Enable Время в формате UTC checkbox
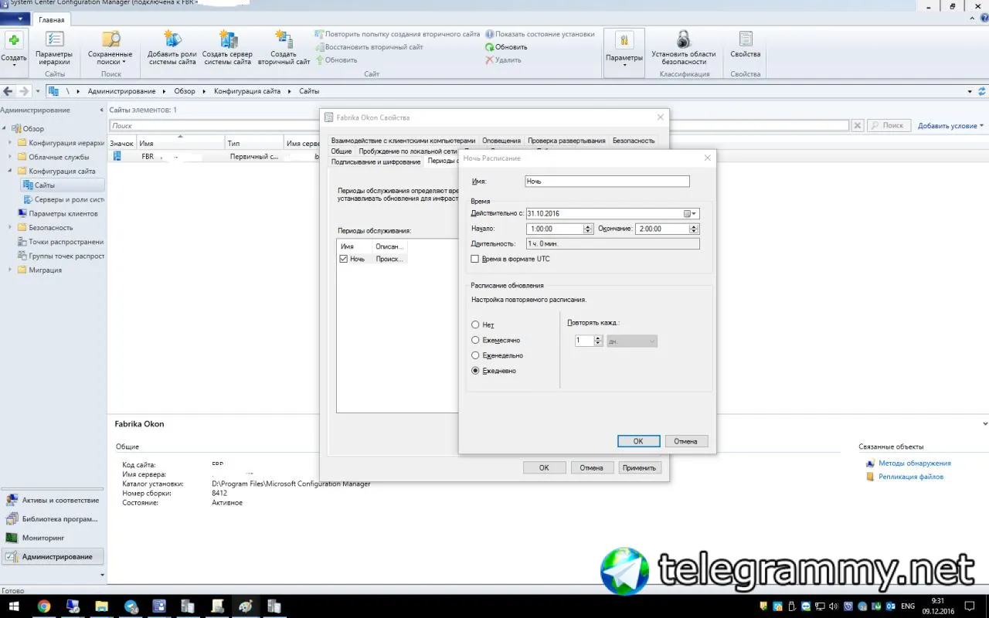Image resolution: width=989 pixels, height=618 pixels. 475,259
